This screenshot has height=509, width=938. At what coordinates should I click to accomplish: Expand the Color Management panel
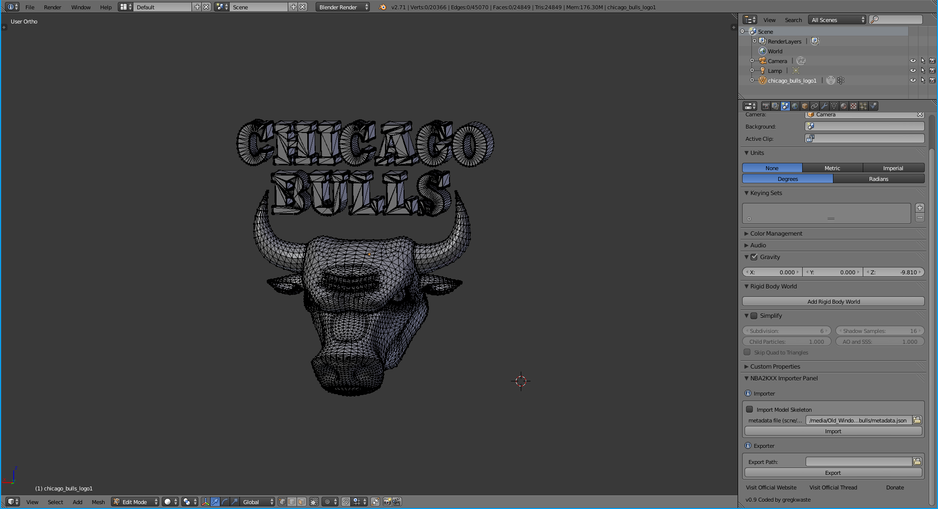(x=776, y=233)
